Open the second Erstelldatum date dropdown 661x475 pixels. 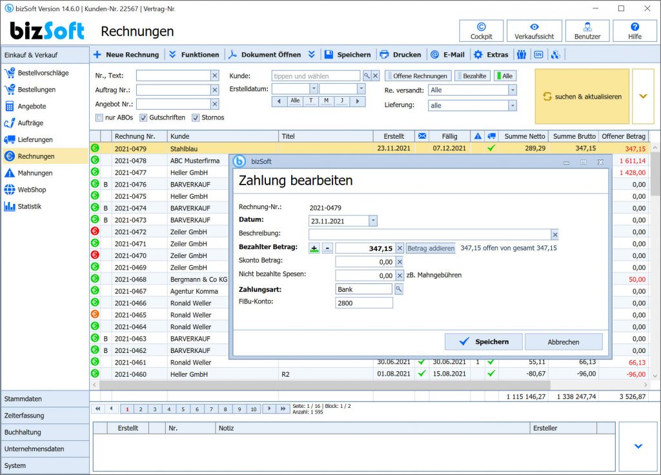[x=361, y=89]
